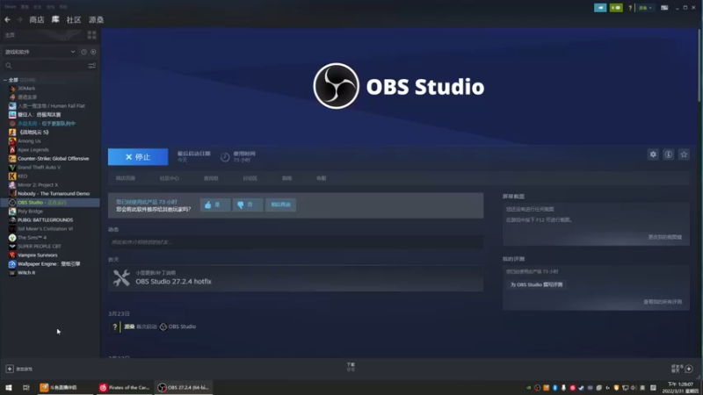Image resolution: width=703 pixels, height=395 pixels.
Task: Open friends and chat plus icon
Action: [689, 369]
